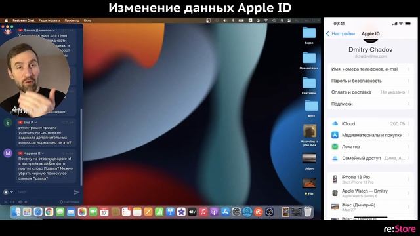The image size is (420, 236).
Task: Launch Google Chrome from the Dock
Action: (49, 212)
